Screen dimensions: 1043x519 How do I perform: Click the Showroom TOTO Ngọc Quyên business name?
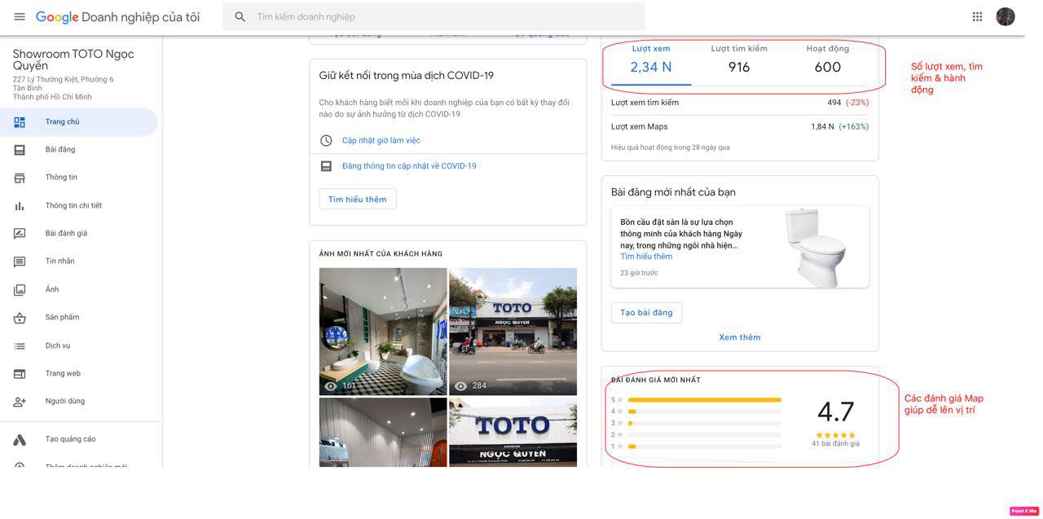coord(73,59)
